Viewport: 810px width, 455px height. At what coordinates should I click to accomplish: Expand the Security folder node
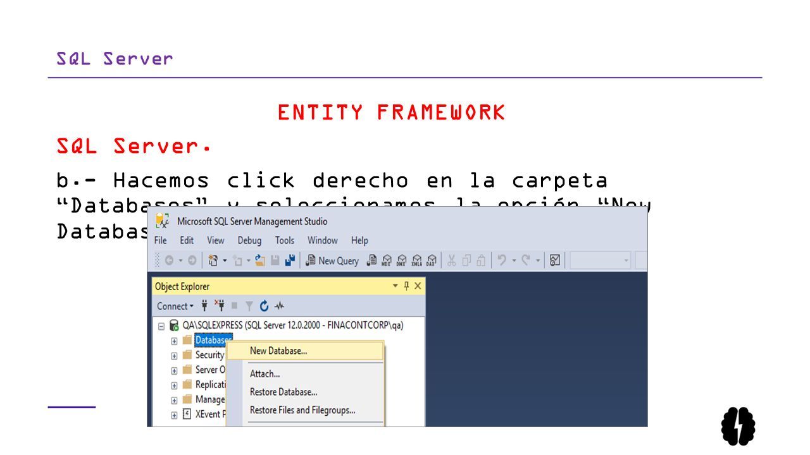pyautogui.click(x=174, y=356)
